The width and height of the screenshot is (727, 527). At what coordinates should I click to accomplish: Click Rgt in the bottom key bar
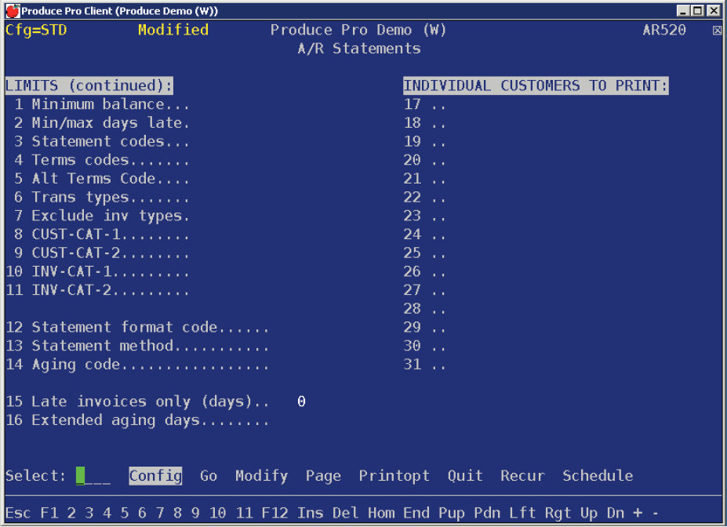[558, 513]
